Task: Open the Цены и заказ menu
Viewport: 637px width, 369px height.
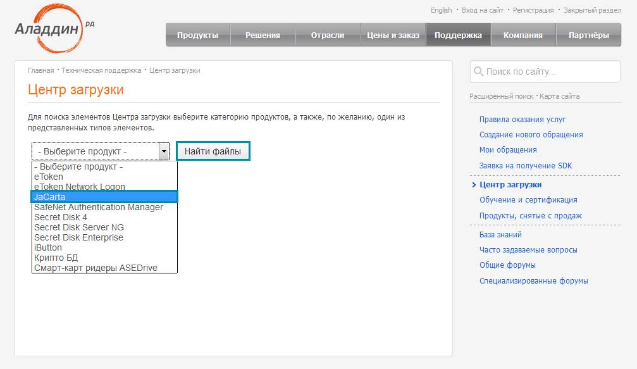Action: pos(393,35)
